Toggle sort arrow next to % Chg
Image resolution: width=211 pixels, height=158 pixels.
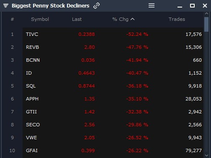point(132,19)
